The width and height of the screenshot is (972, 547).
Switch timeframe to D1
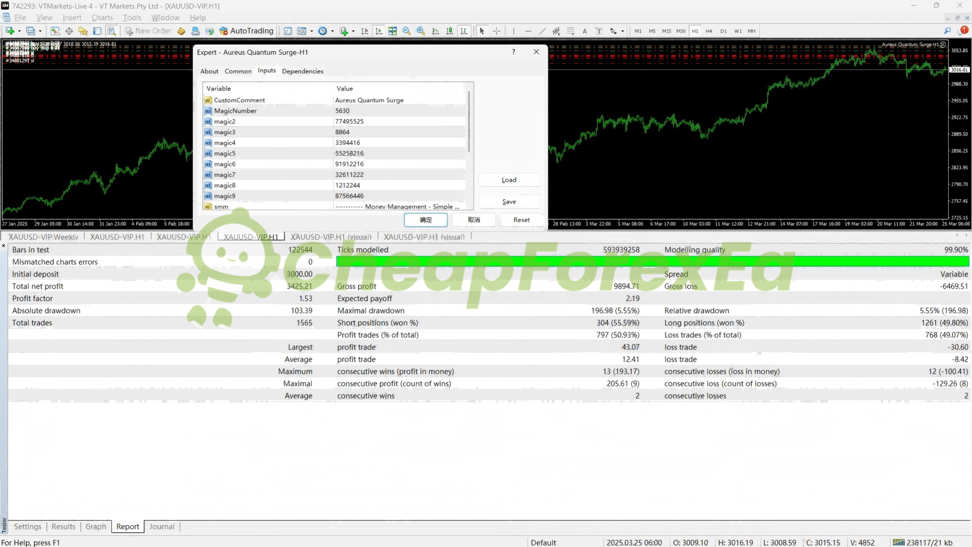tap(723, 31)
